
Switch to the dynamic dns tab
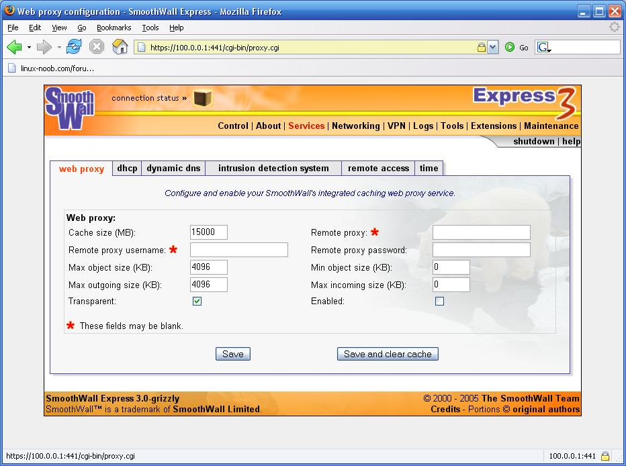click(x=173, y=168)
